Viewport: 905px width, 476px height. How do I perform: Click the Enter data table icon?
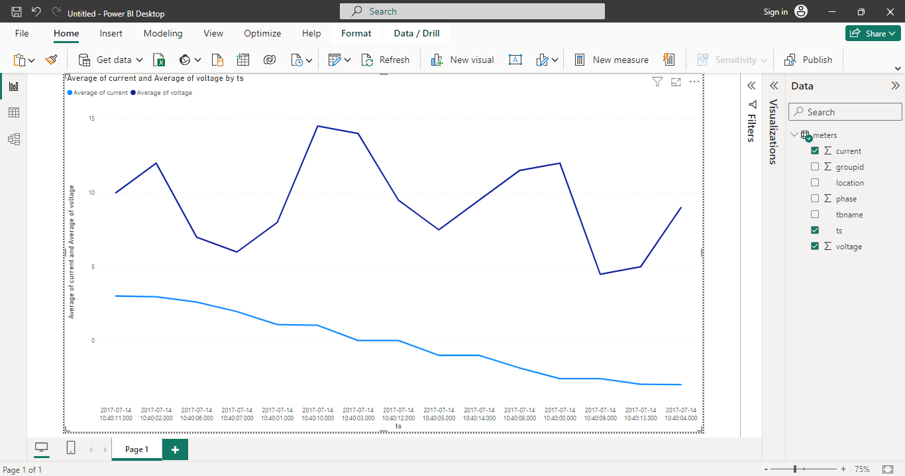[x=243, y=60]
